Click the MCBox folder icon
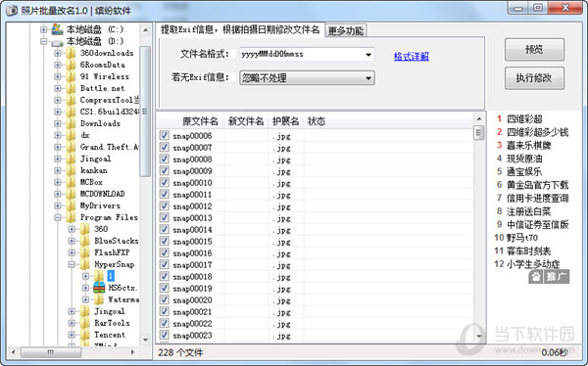 [x=71, y=182]
